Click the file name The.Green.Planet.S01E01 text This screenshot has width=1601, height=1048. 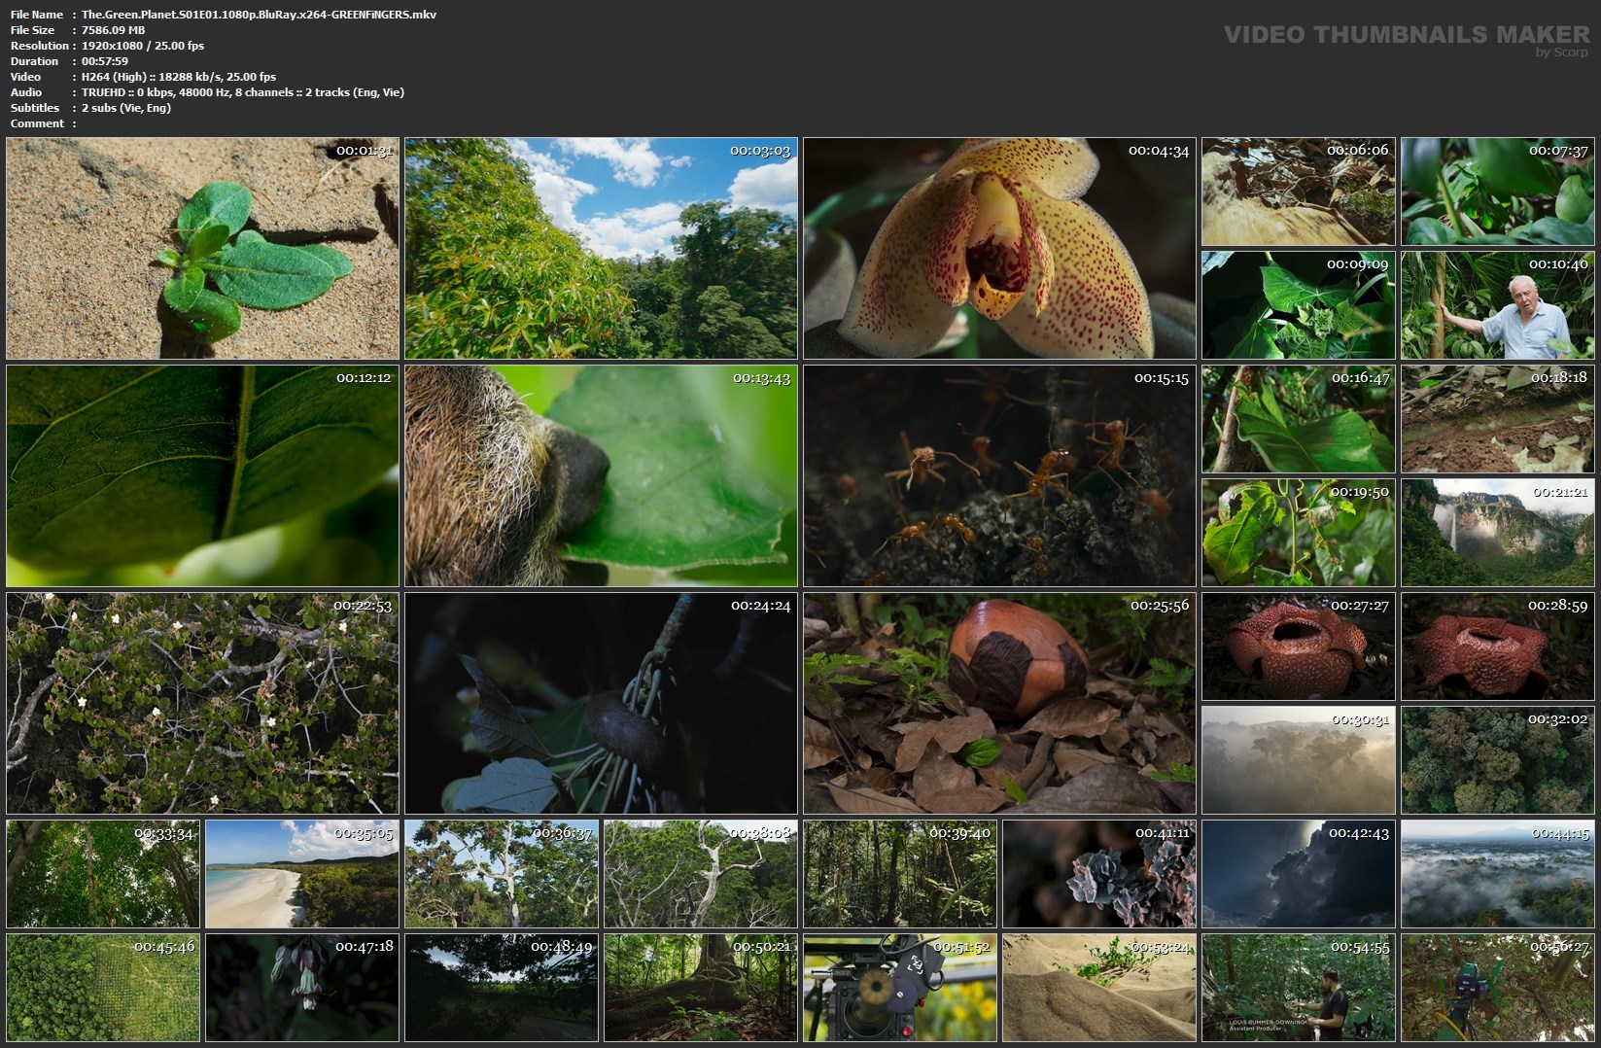coord(259,15)
